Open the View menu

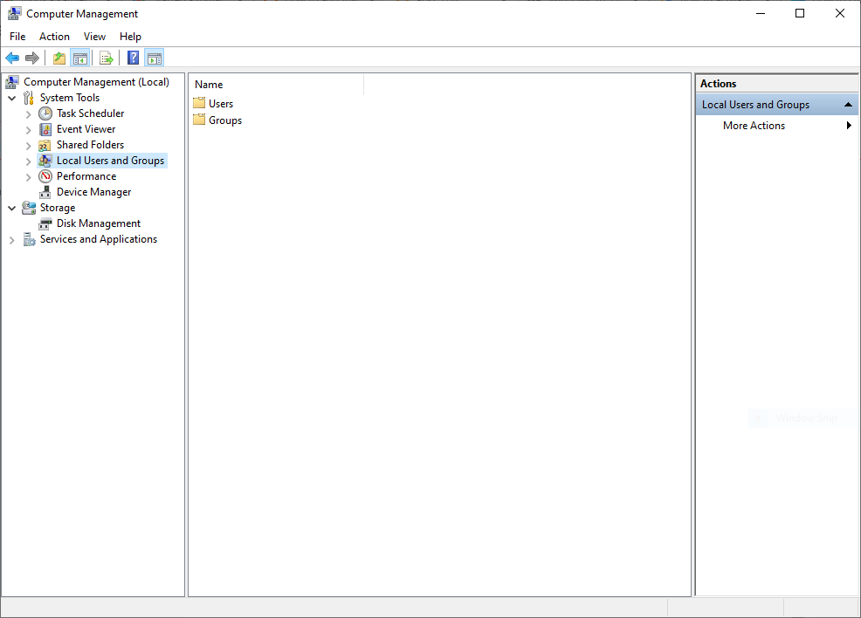(x=94, y=36)
